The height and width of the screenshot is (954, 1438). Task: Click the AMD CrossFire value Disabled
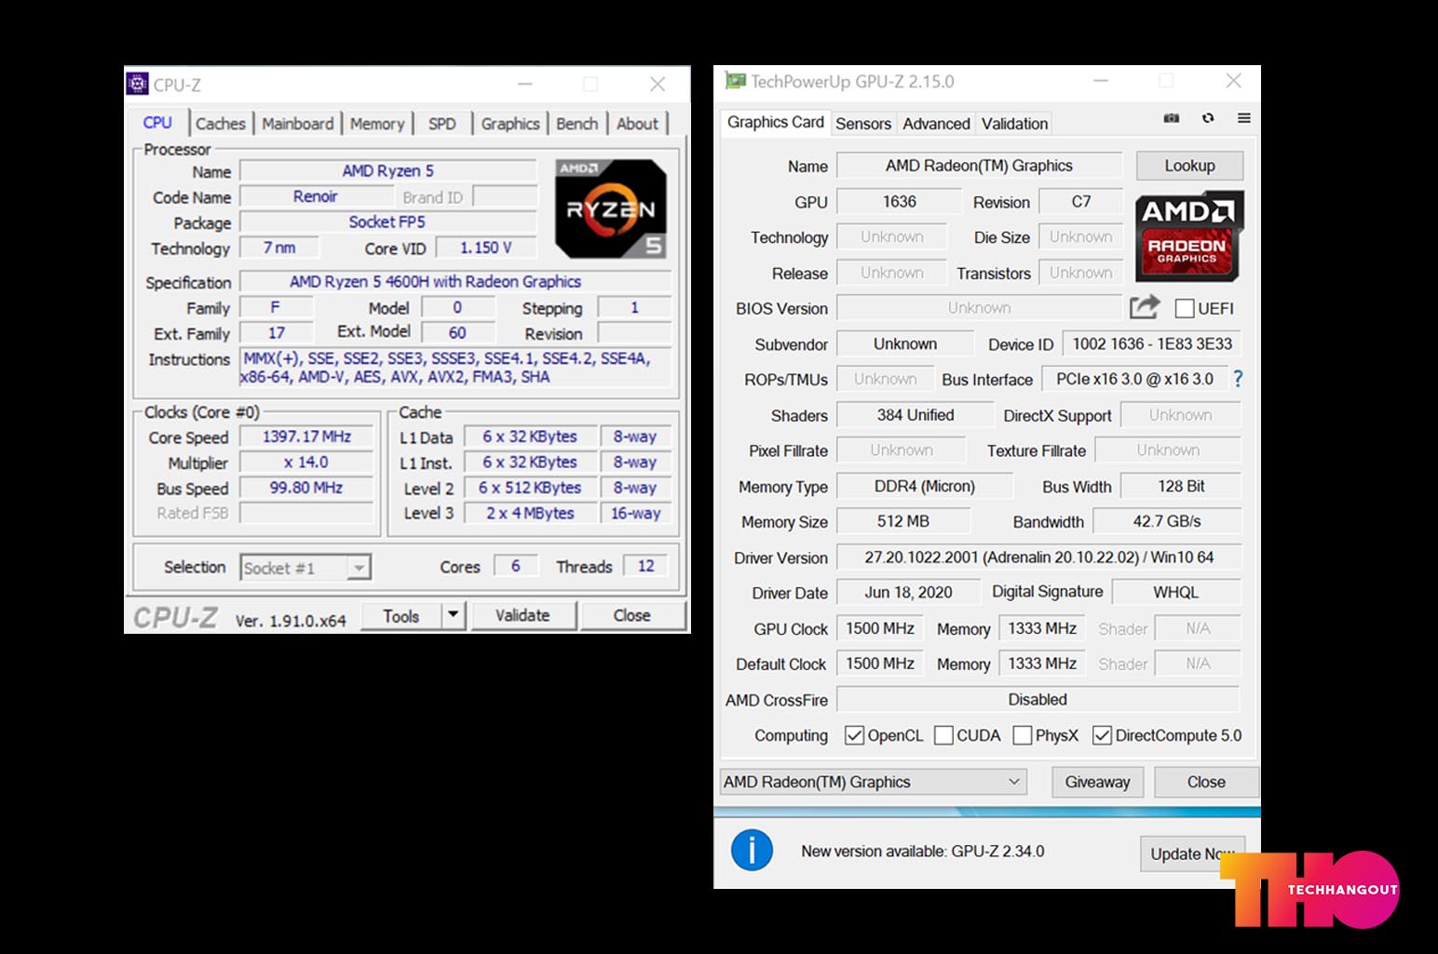click(x=1038, y=699)
